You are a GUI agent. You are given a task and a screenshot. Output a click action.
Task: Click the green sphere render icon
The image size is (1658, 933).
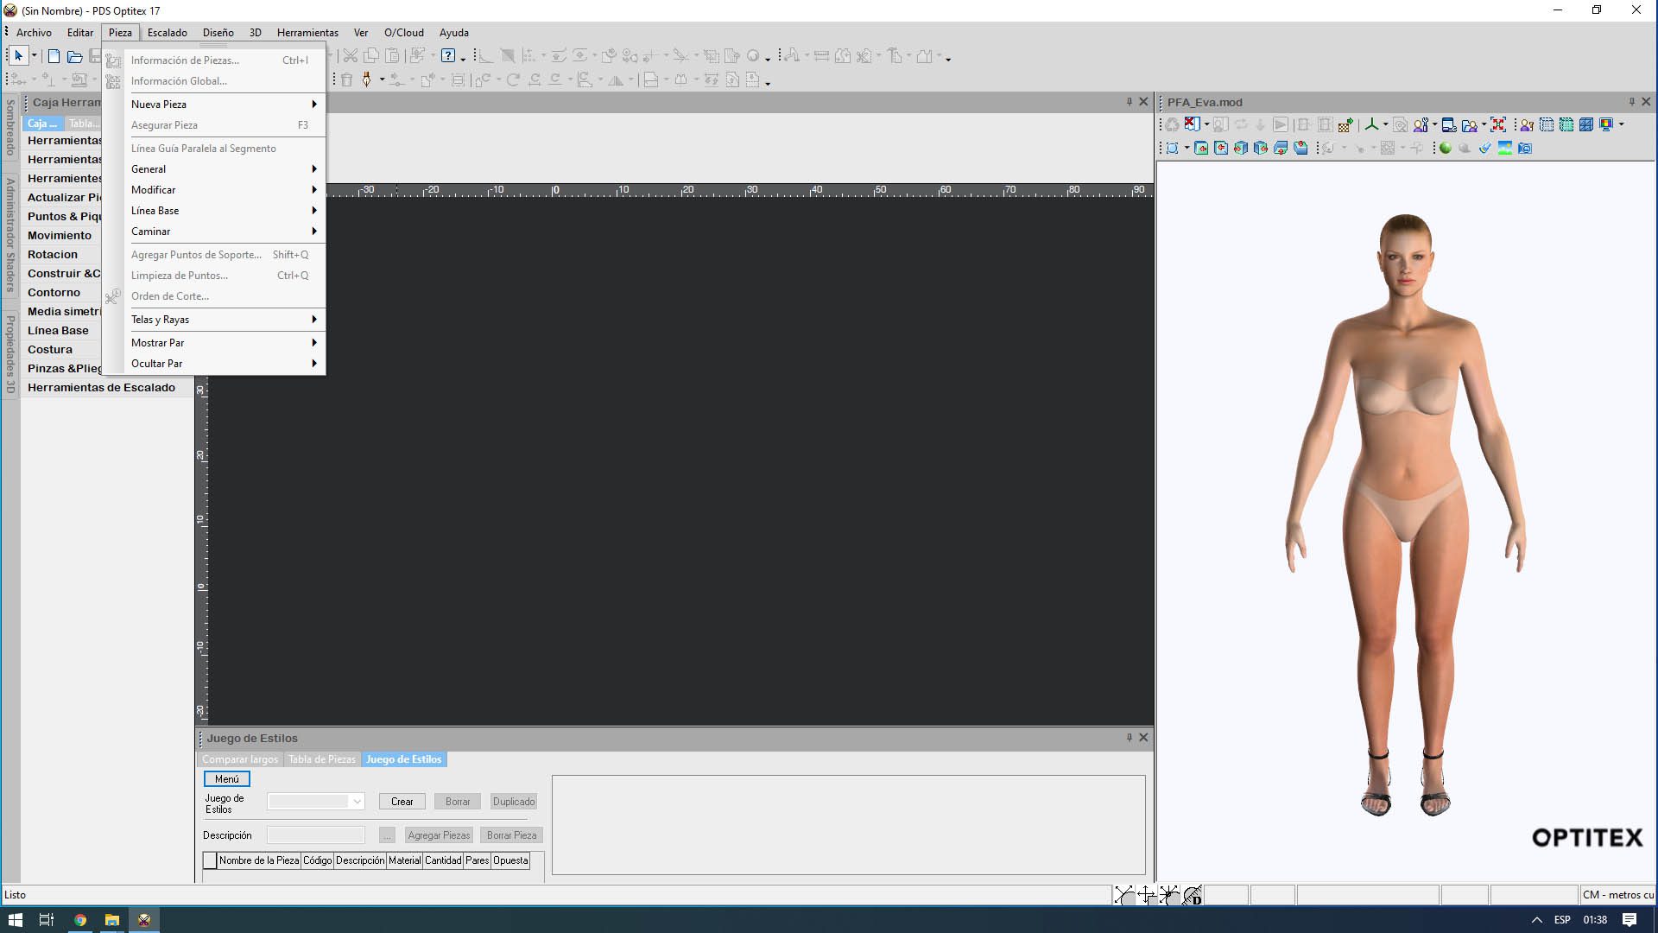(x=1445, y=149)
